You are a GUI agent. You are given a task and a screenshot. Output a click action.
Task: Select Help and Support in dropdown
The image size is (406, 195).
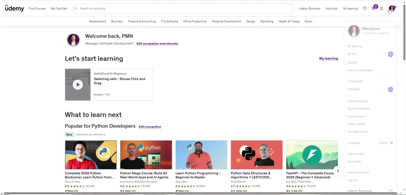click(x=358, y=173)
